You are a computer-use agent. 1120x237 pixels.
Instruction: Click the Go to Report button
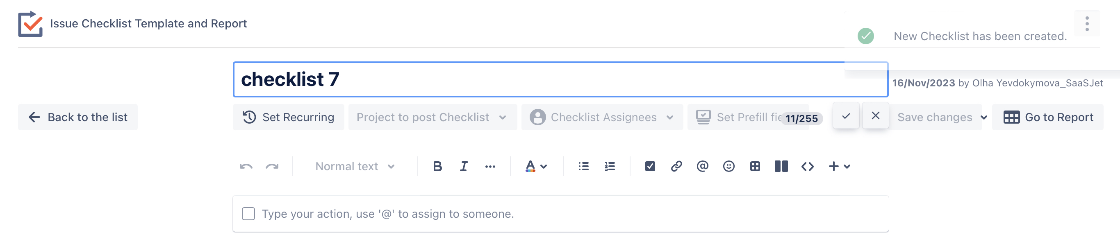1048,117
